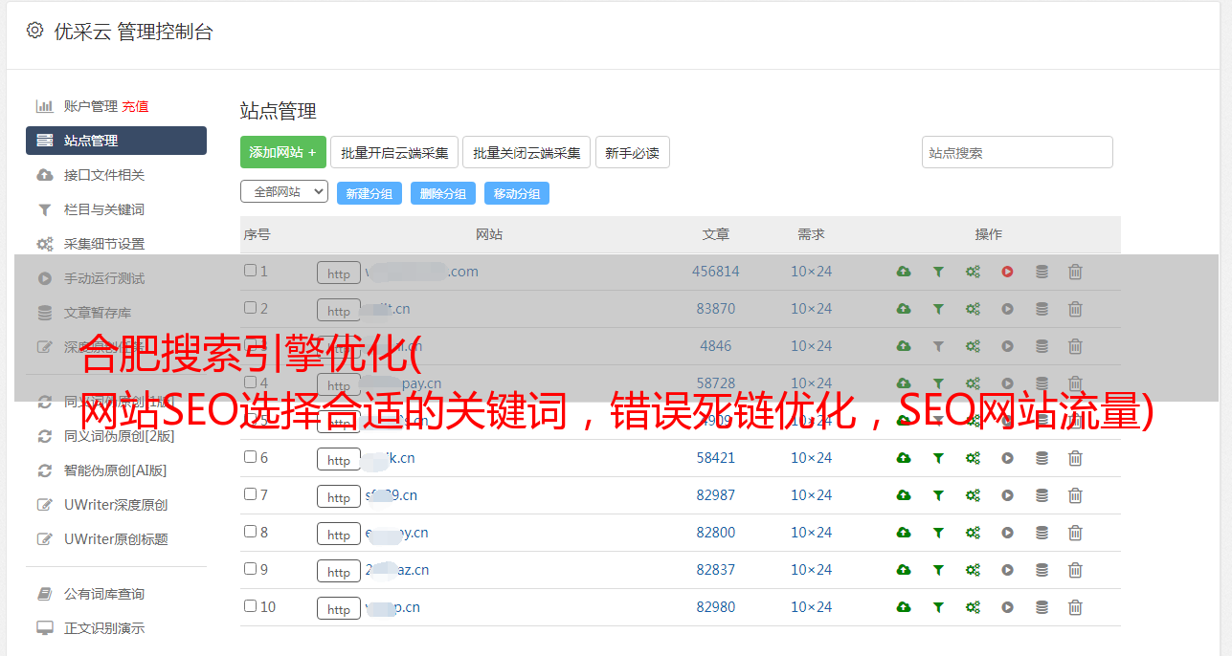Viewport: 1232px width, 656px height.
Task: Click the green filter icon in row 7
Action: point(938,495)
